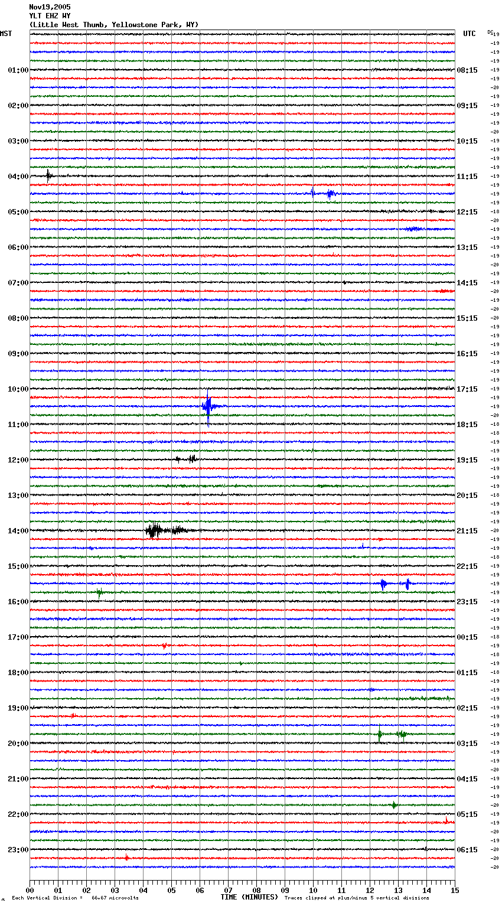Select the 07:00 MST row label
Screen dimensions: 502x906
coord(18,283)
